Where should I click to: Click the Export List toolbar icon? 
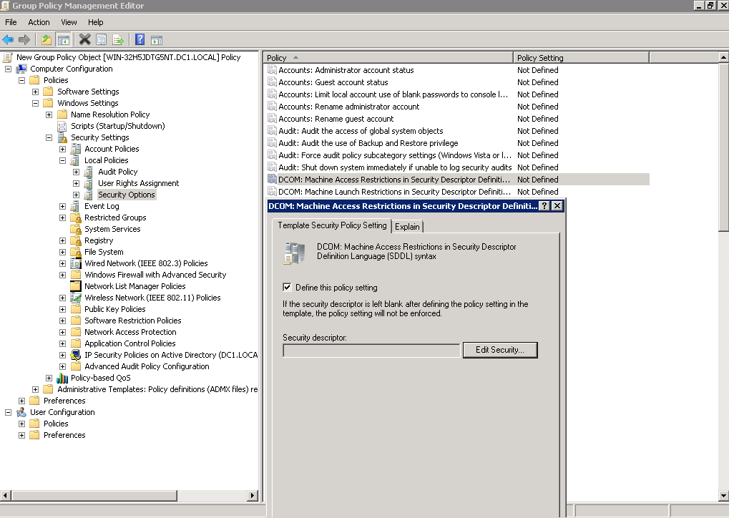click(118, 40)
